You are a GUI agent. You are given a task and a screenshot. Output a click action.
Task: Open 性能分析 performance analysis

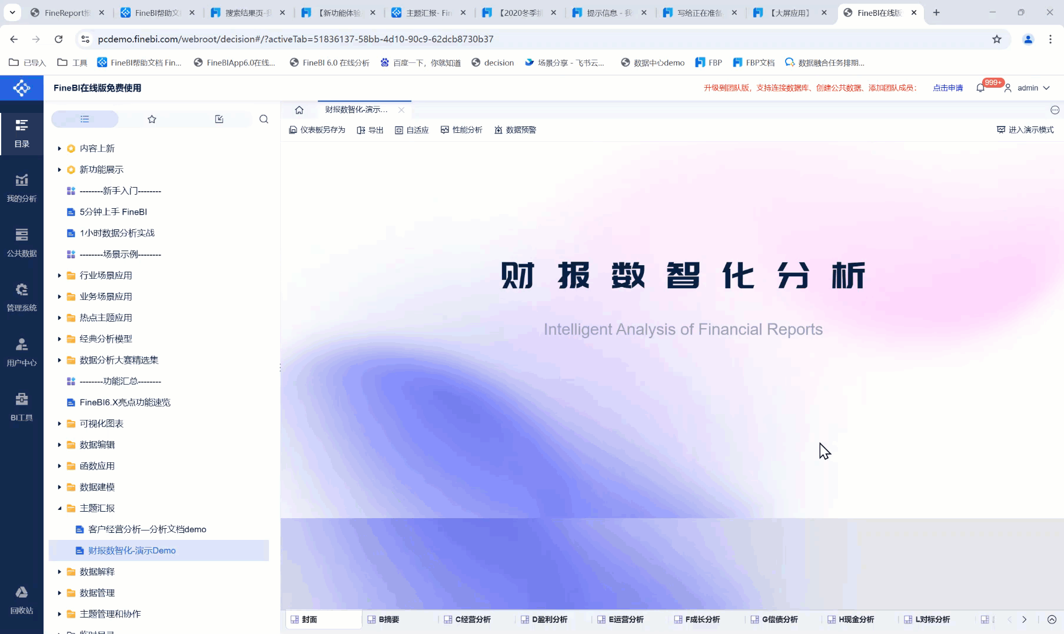tap(461, 130)
